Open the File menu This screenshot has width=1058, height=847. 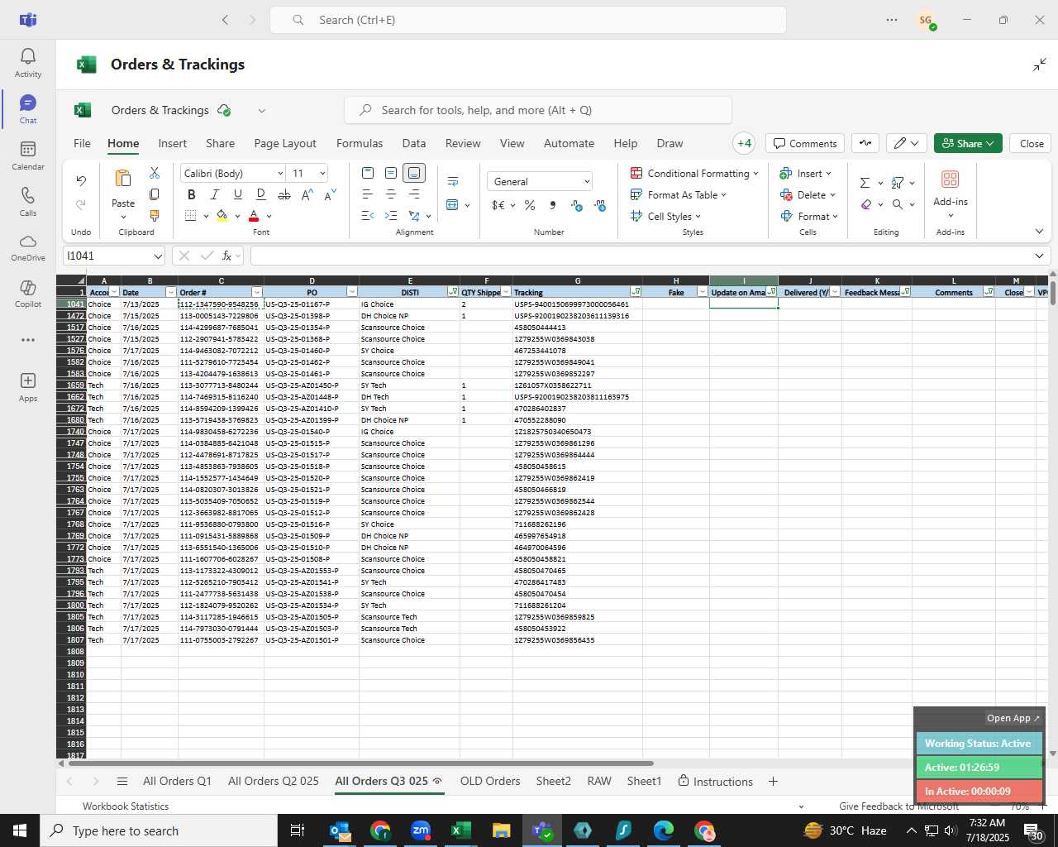[x=82, y=143]
